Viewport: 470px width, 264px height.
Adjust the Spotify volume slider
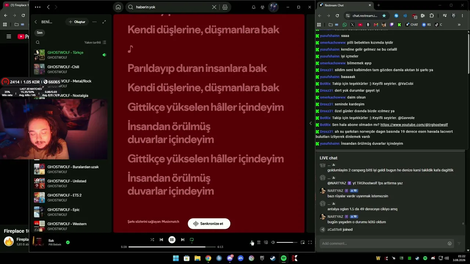287,242
